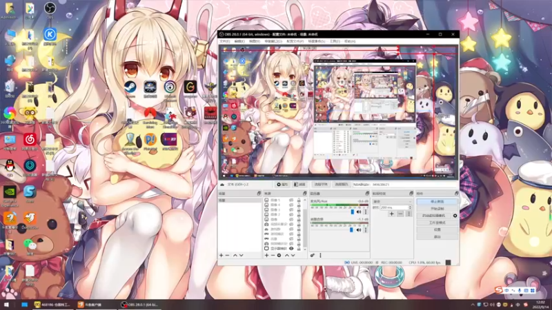Open virtual camera settings gear icon
552x310 pixels.
(455, 216)
